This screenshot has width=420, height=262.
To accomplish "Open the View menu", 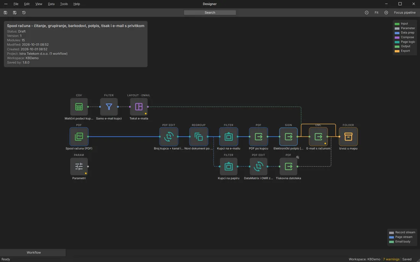I will 39,4.
